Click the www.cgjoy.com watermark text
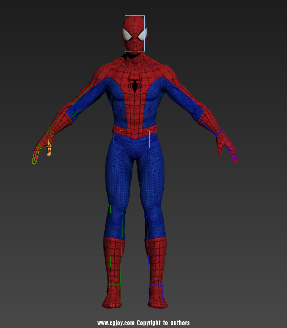Screen dimensions: 287x328 [116, 323]
